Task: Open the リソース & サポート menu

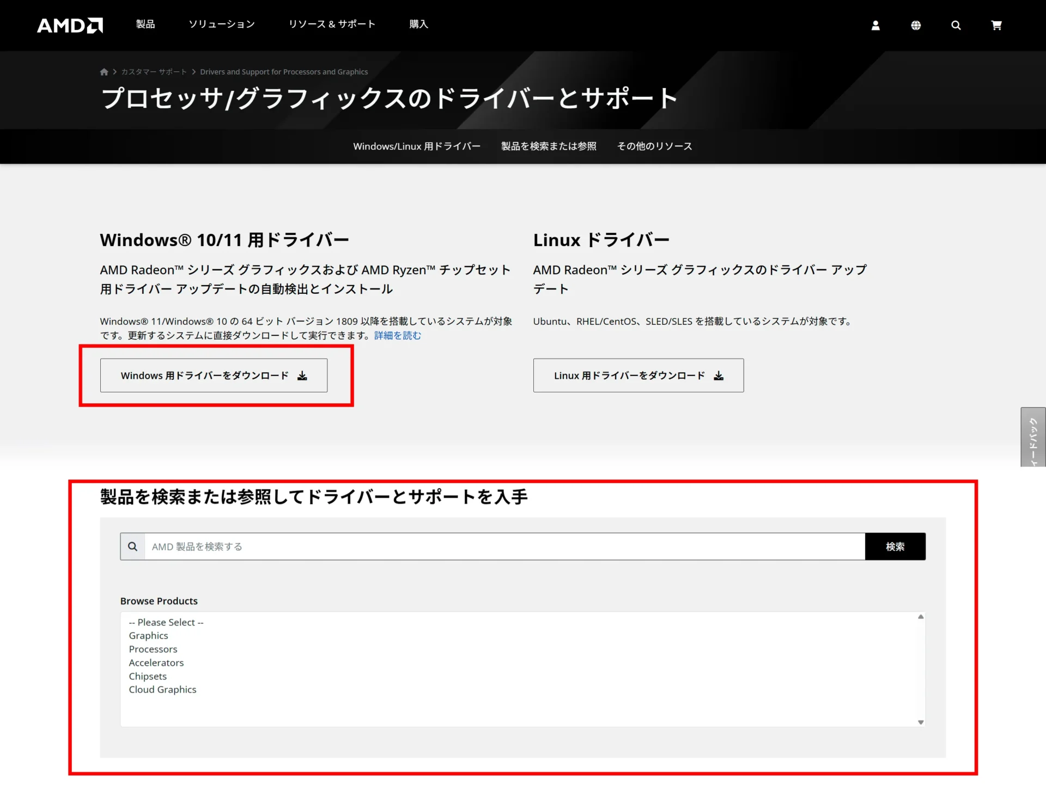Action: [x=332, y=24]
